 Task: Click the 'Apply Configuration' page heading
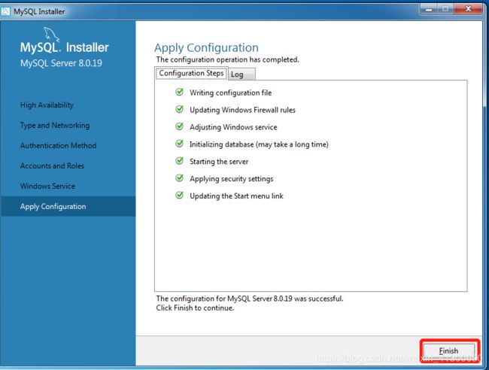pyautogui.click(x=206, y=47)
